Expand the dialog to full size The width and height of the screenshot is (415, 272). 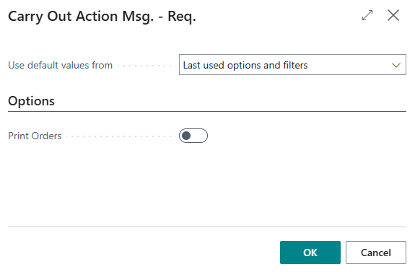point(367,15)
